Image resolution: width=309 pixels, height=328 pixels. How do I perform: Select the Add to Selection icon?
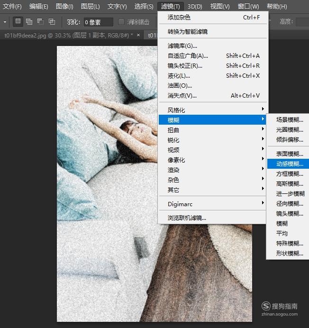click(x=29, y=21)
